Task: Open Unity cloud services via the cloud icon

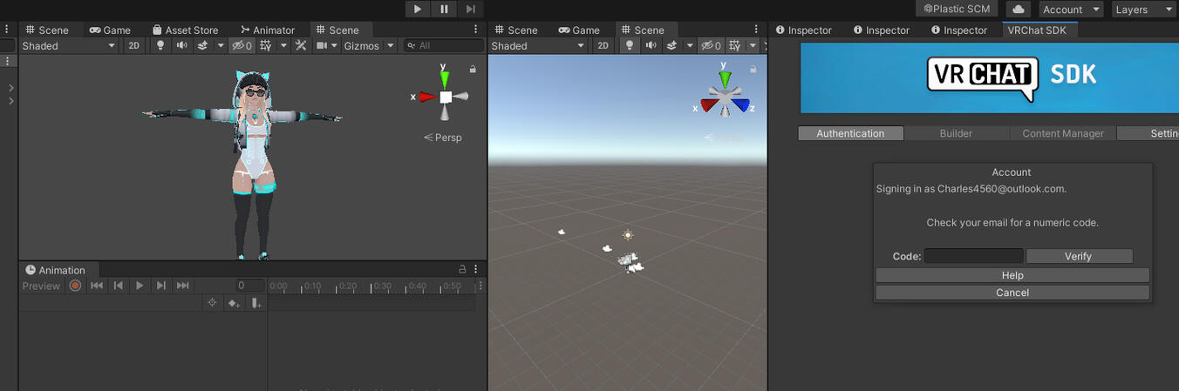Action: (x=1018, y=9)
